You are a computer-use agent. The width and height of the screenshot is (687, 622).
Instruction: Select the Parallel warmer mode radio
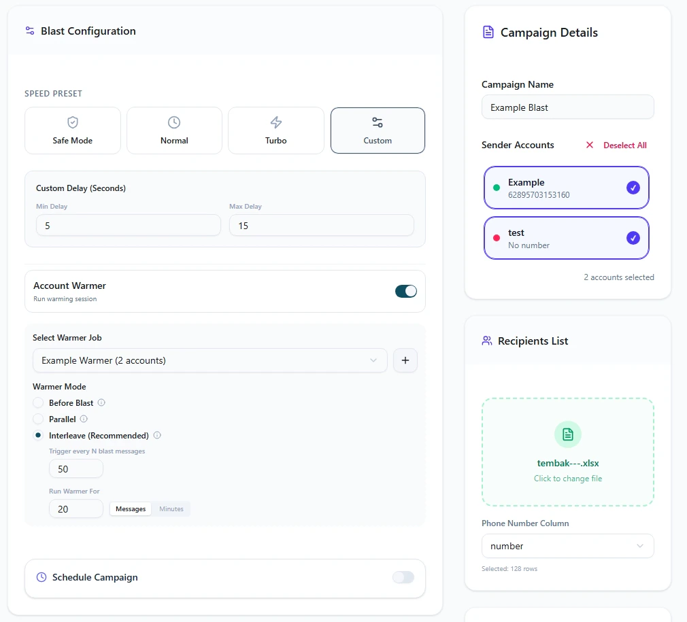(38, 419)
